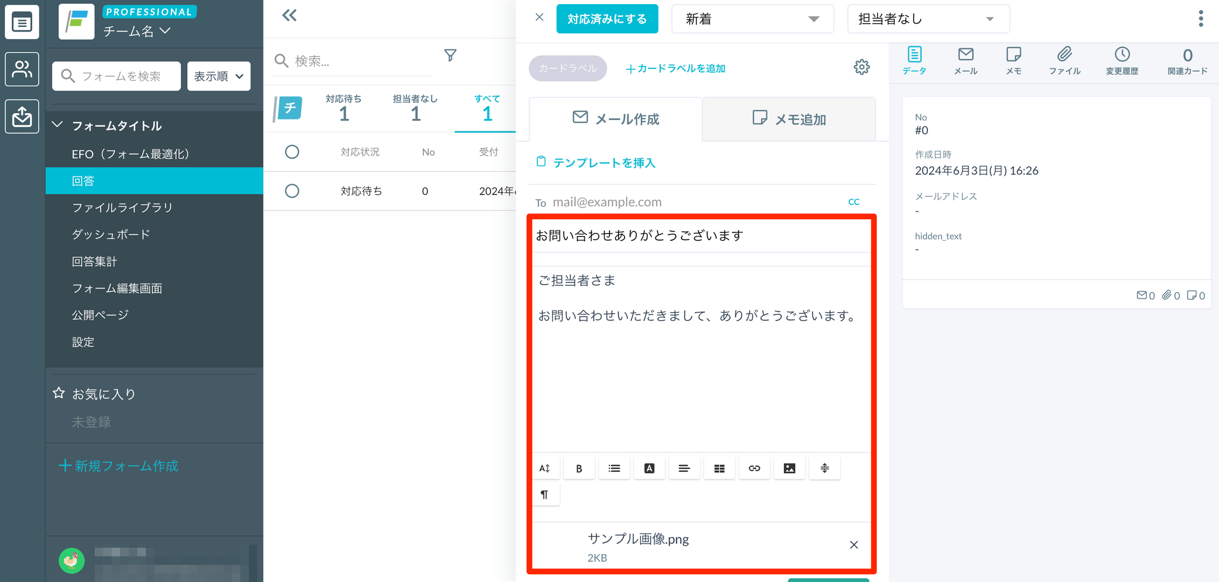Open the 担当者なし assignee dropdown
This screenshot has height=582, width=1219.
928,19
